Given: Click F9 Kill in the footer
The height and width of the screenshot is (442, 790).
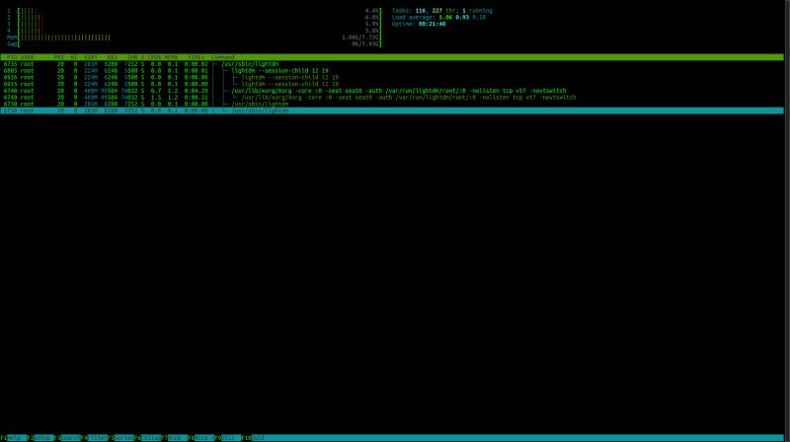Looking at the screenshot, I should [228, 438].
